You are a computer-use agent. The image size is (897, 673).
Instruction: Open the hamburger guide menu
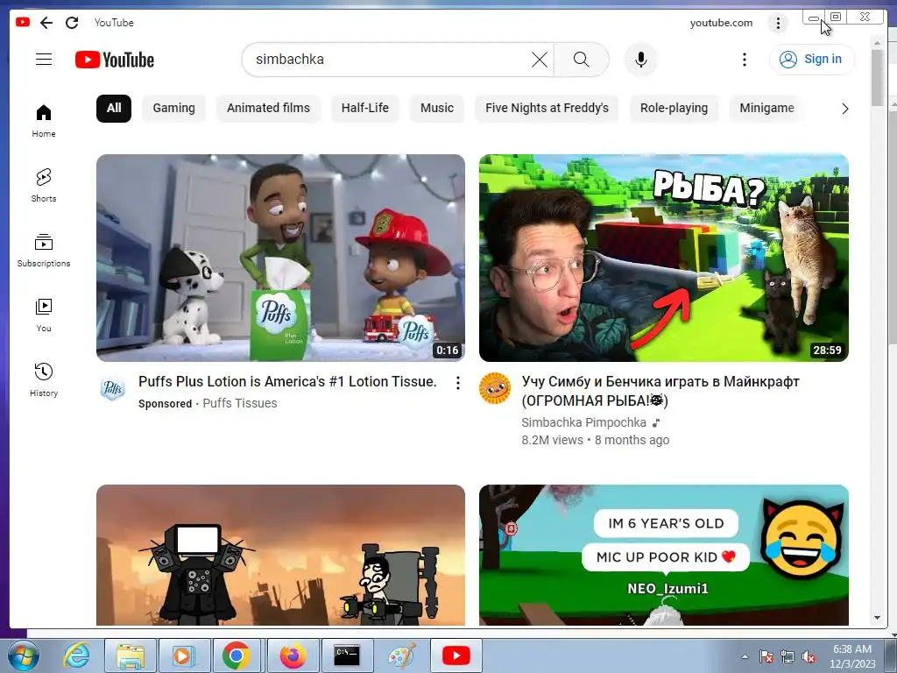(x=44, y=59)
